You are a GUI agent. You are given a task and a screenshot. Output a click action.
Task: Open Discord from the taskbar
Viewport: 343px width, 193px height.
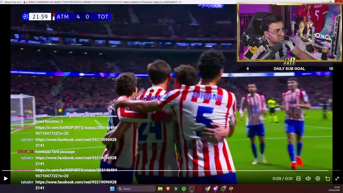click(x=215, y=189)
